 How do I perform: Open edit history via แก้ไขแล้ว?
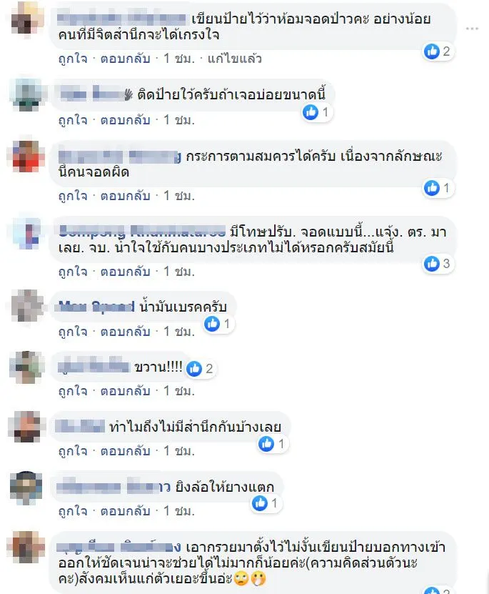(x=234, y=59)
